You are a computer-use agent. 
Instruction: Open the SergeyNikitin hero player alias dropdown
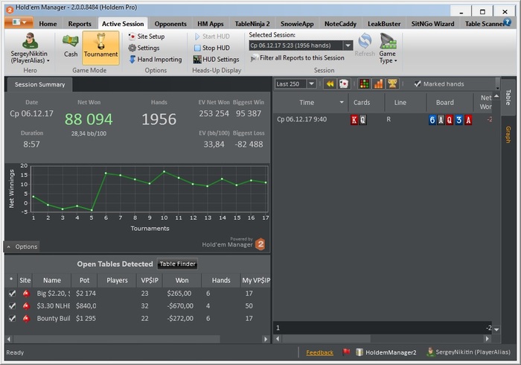[30, 48]
